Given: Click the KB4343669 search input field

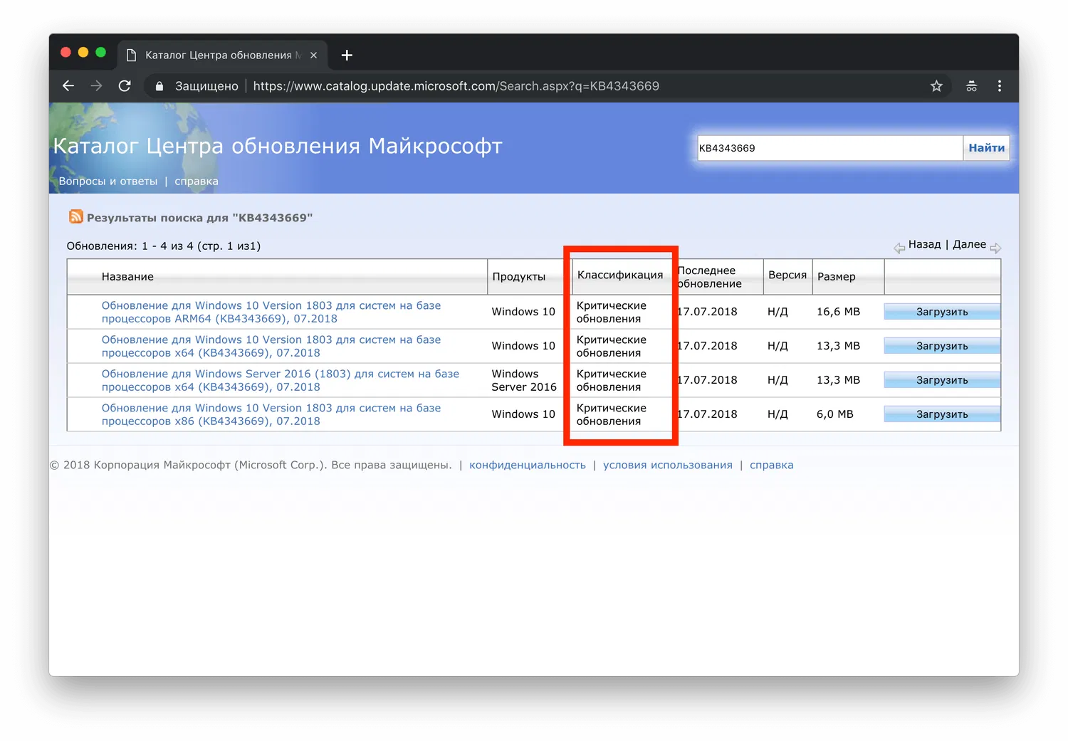Looking at the screenshot, I should point(830,148).
